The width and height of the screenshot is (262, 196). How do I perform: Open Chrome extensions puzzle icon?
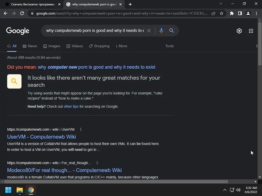(232, 13)
